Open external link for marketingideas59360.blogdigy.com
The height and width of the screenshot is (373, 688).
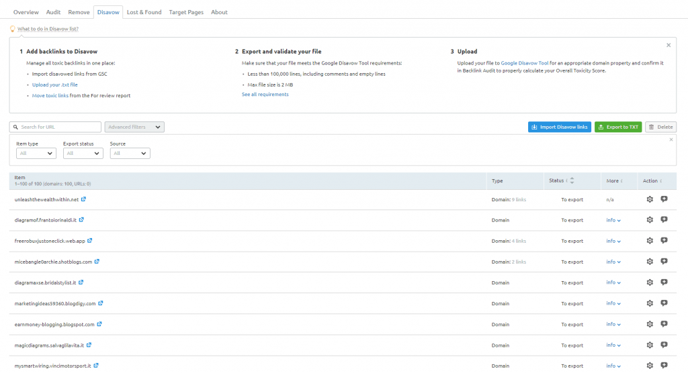click(x=101, y=303)
